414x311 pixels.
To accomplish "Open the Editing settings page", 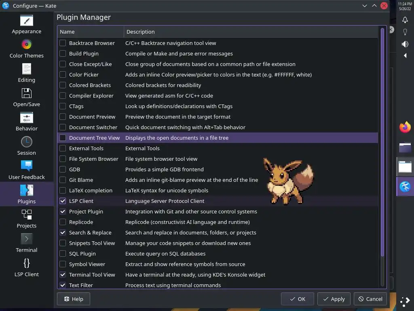I will point(26,74).
